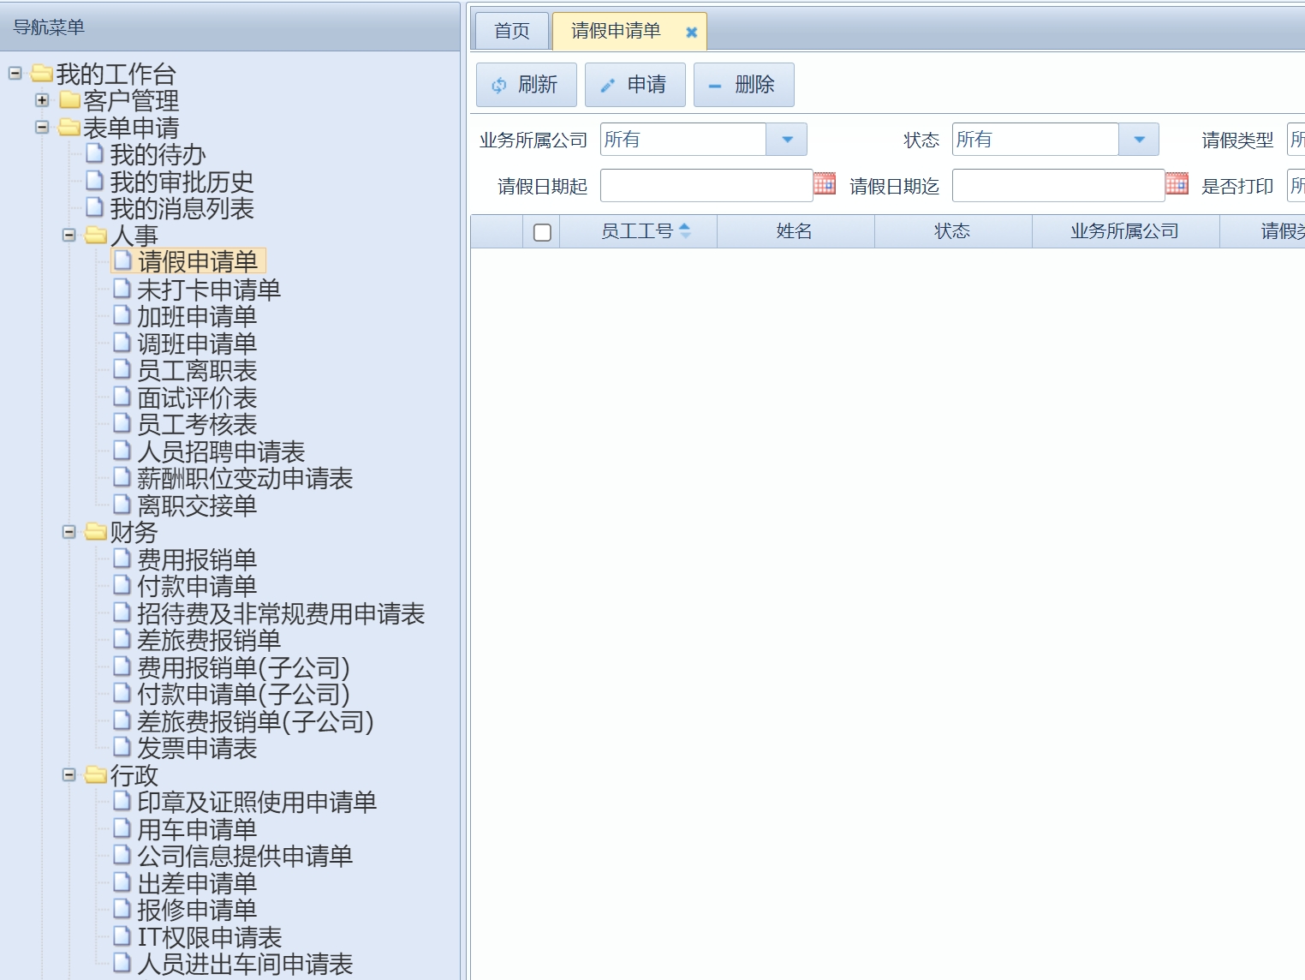Click the 刷新 button
Screen dimensions: 1305x980
coord(527,85)
